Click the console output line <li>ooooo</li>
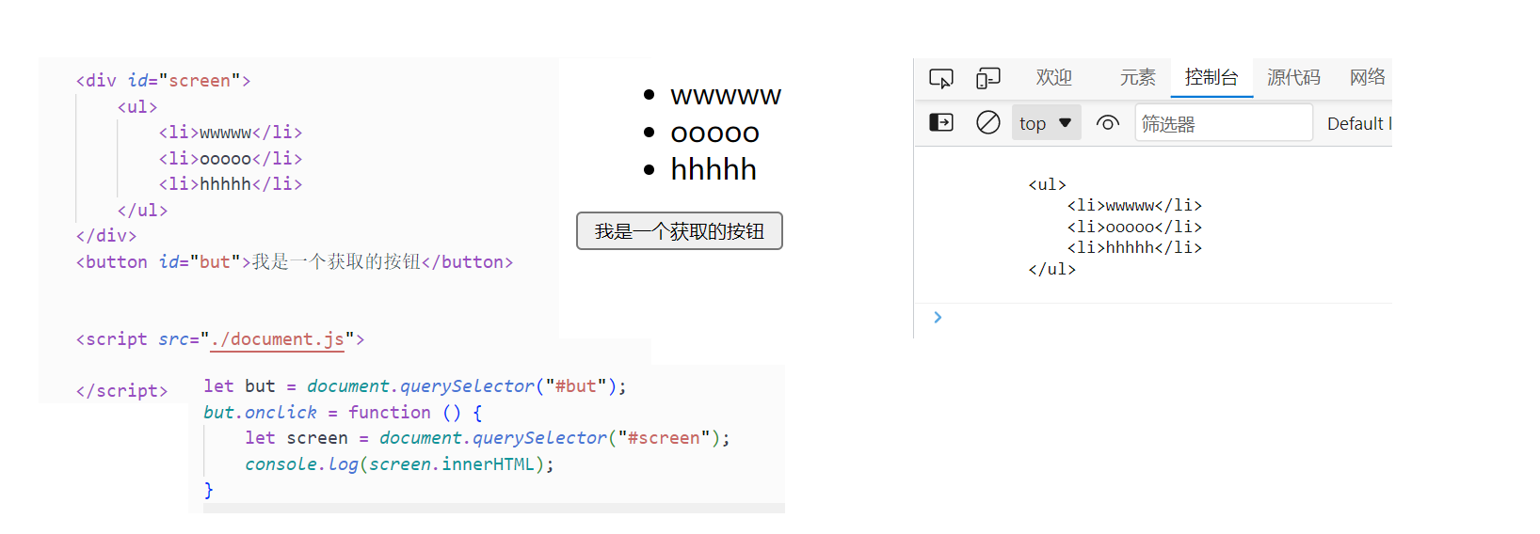 click(x=1134, y=227)
